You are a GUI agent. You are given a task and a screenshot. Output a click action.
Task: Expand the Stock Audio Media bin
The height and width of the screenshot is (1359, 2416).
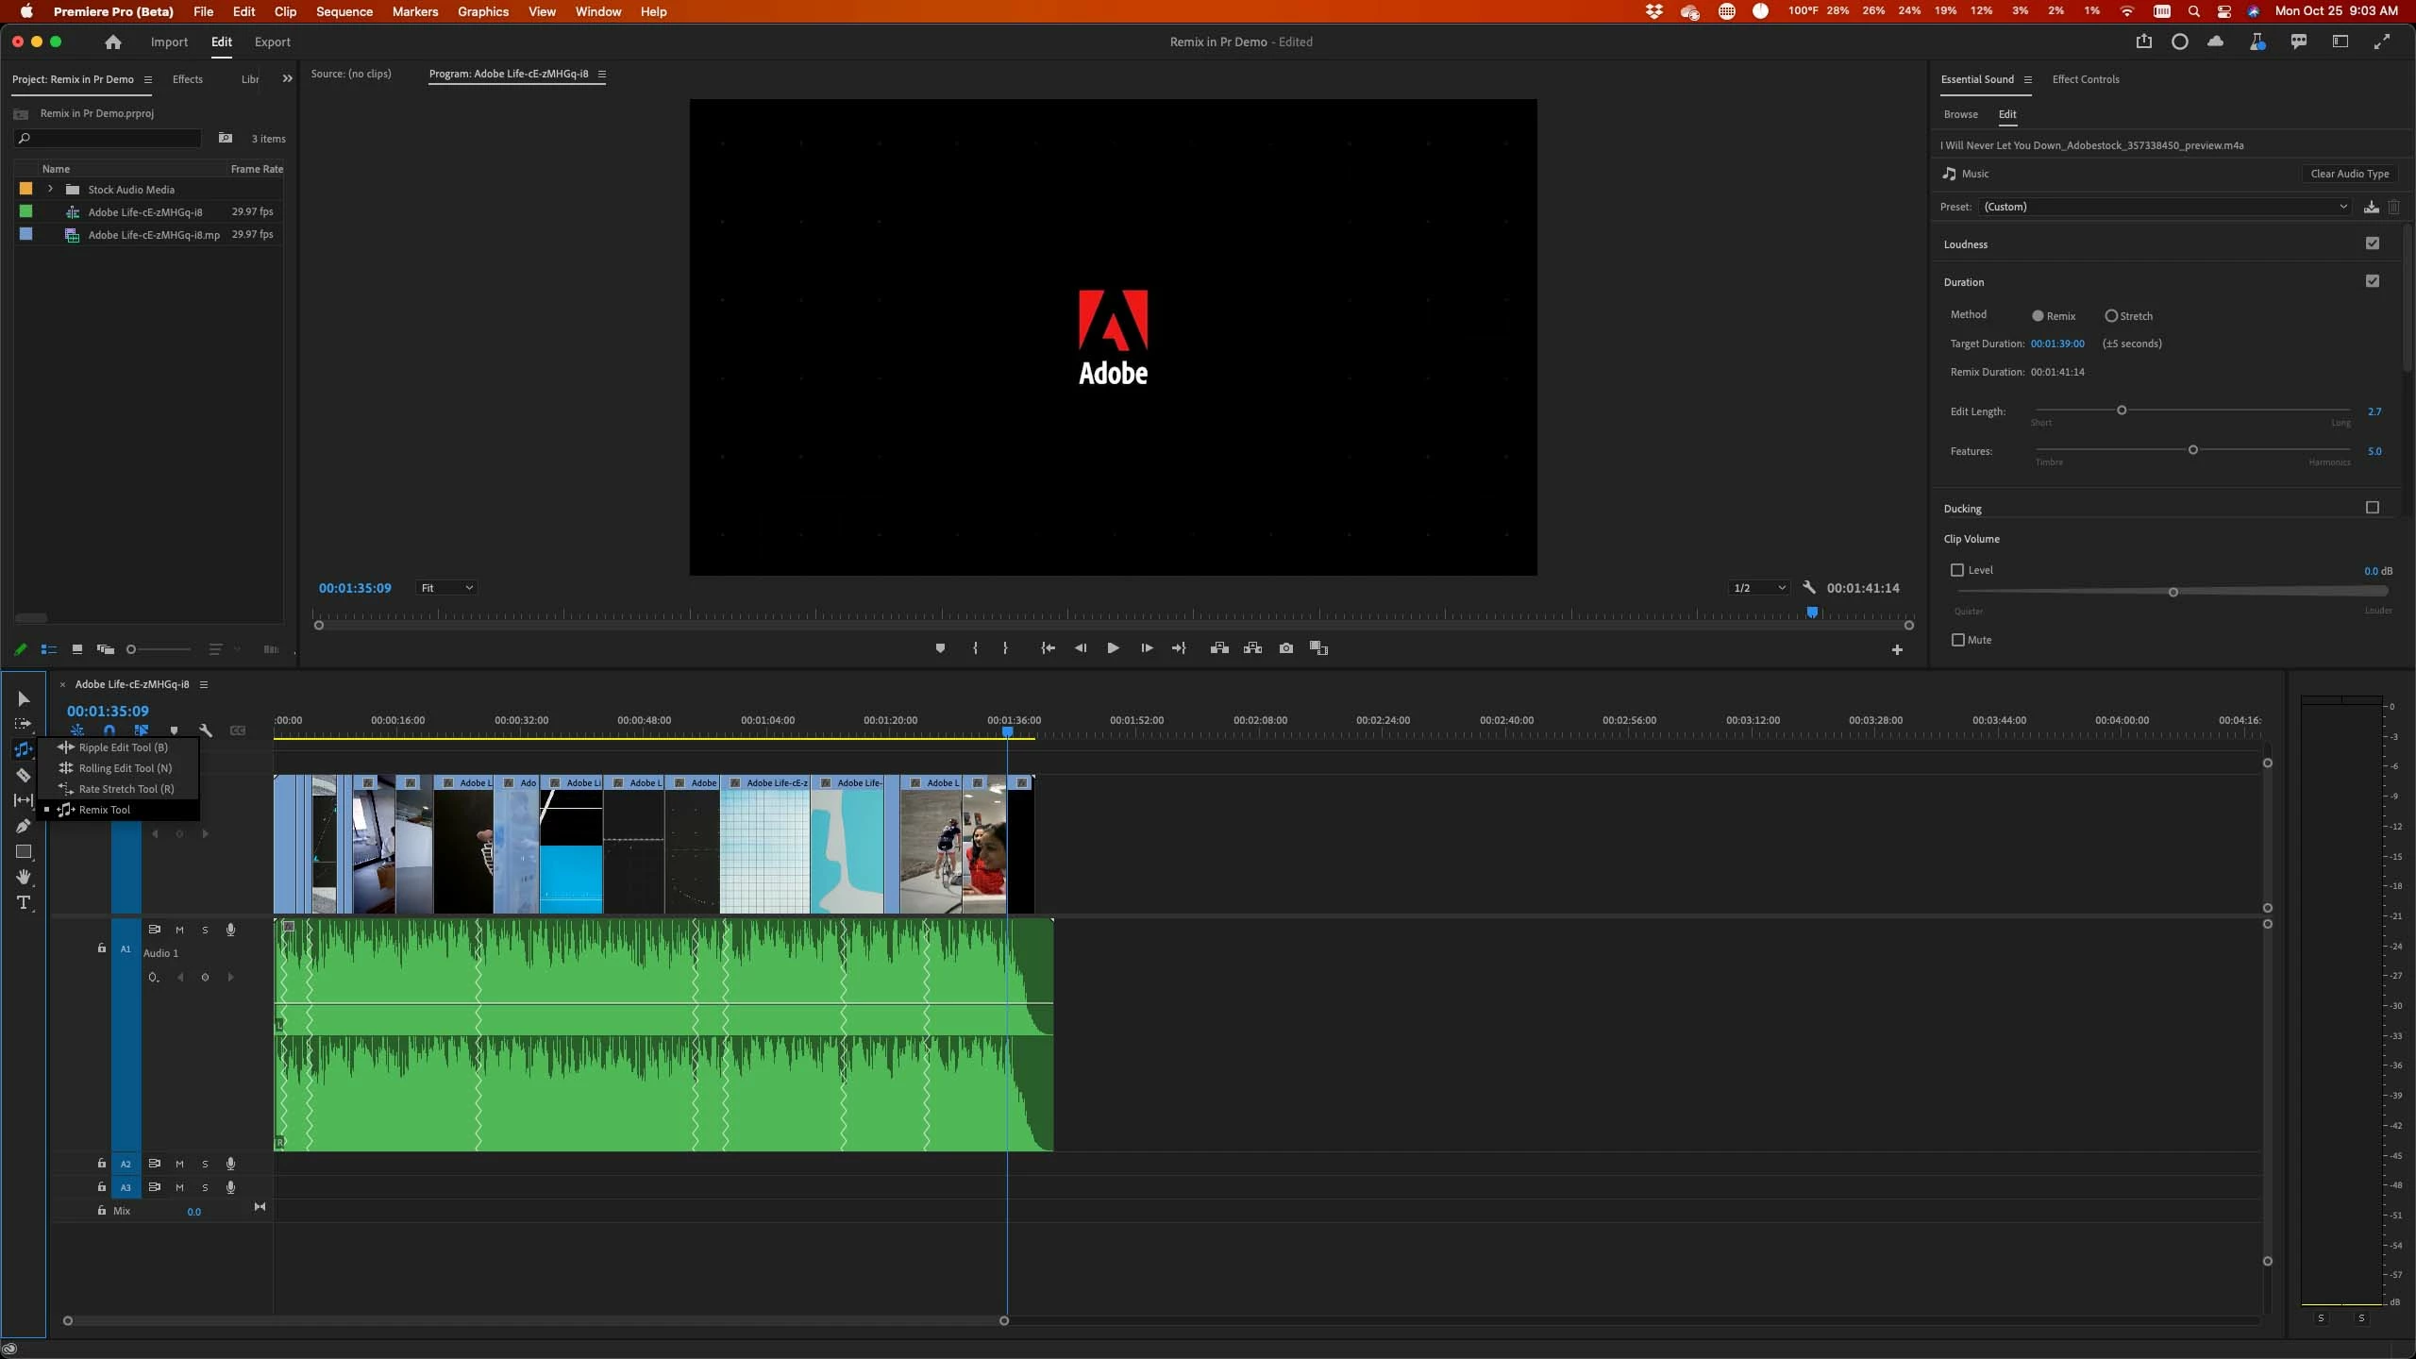(51, 189)
